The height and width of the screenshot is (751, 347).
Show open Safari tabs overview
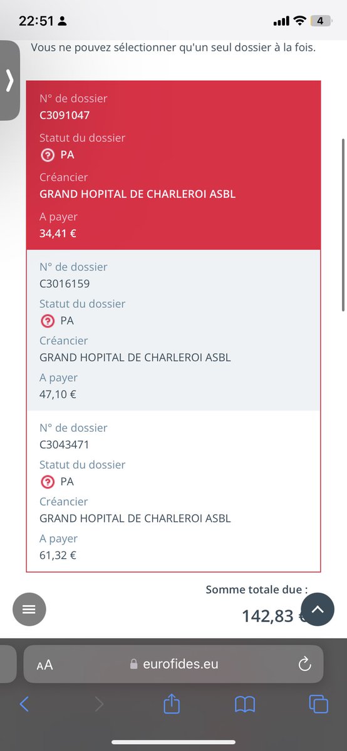coord(318,705)
